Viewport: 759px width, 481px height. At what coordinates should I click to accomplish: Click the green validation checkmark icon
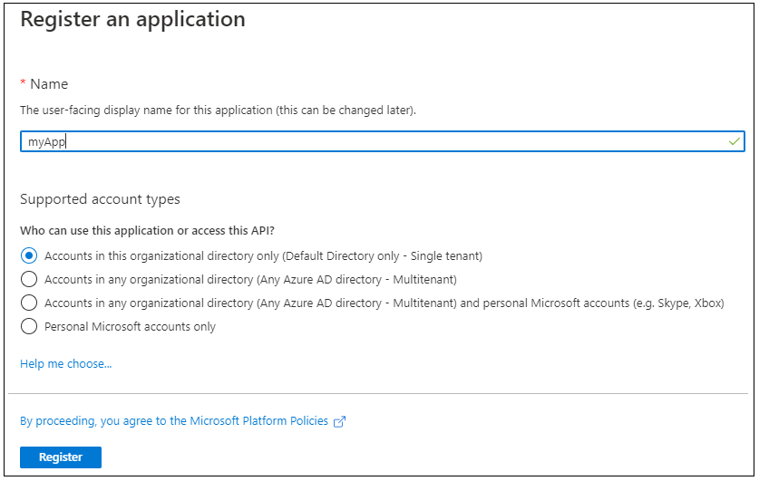point(734,142)
